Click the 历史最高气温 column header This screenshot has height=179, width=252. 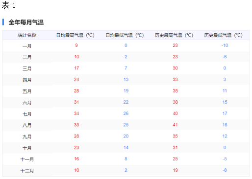coord(174,35)
